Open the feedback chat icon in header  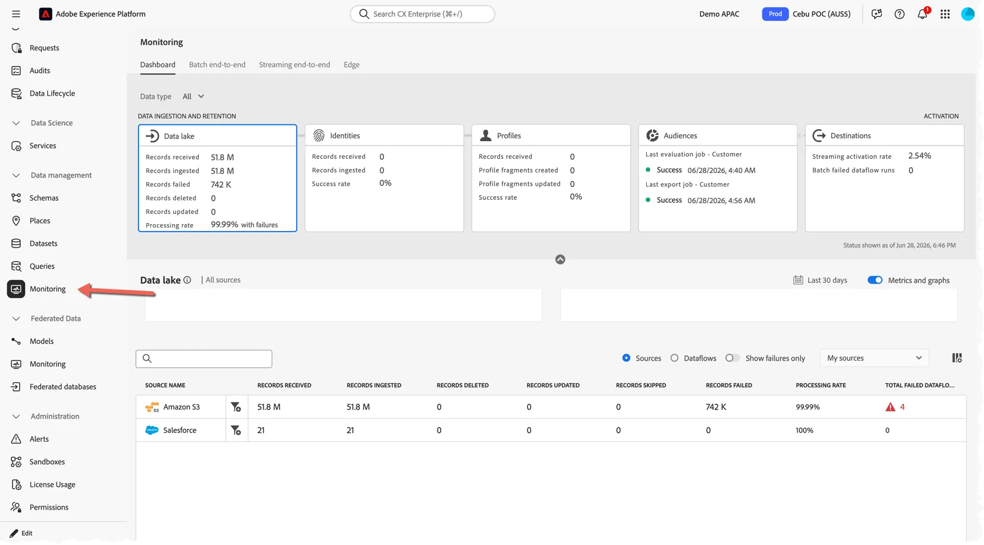[876, 14]
